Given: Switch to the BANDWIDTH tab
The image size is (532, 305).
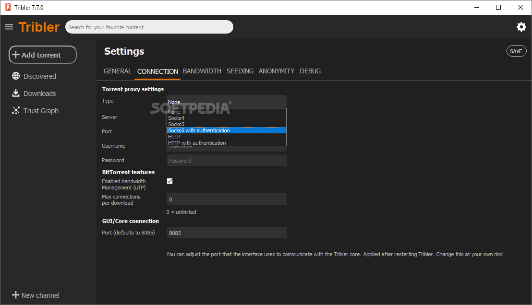Looking at the screenshot, I should (202, 71).
